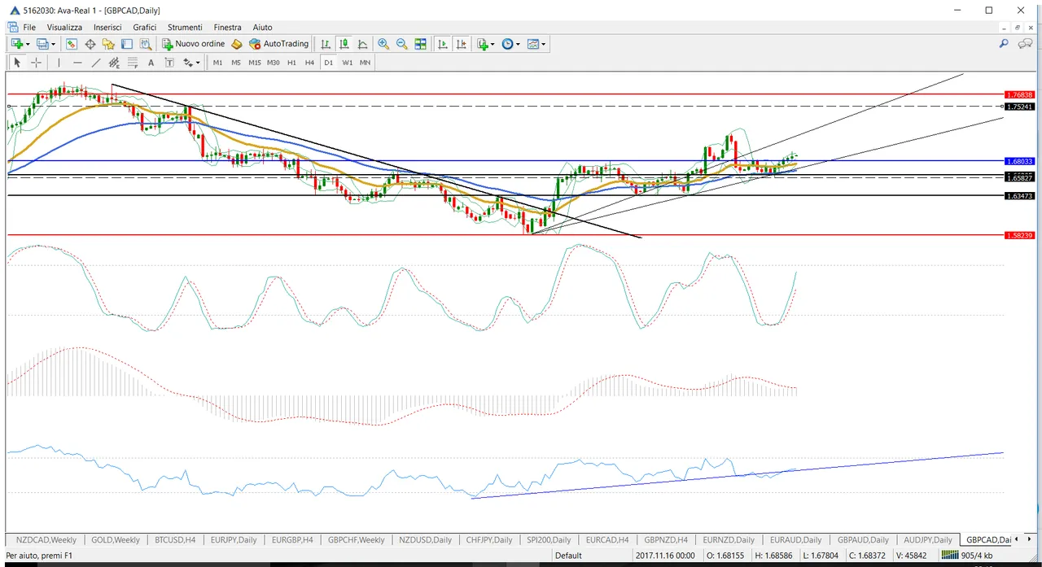The height and width of the screenshot is (567, 1042).
Task: Open the periodicity clock icon
Action: point(508,44)
